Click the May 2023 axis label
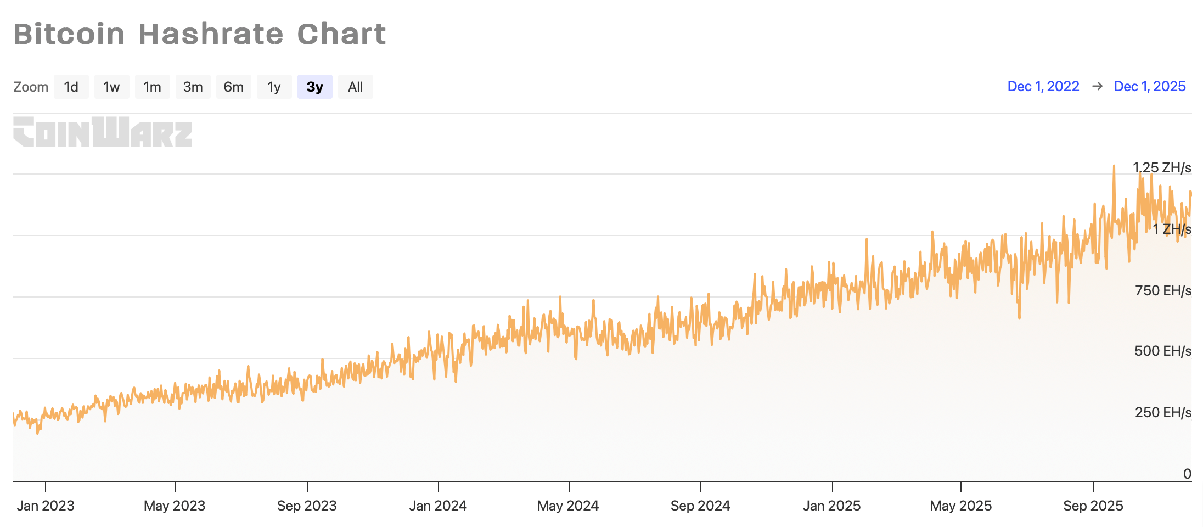Image resolution: width=1203 pixels, height=527 pixels. 175,506
